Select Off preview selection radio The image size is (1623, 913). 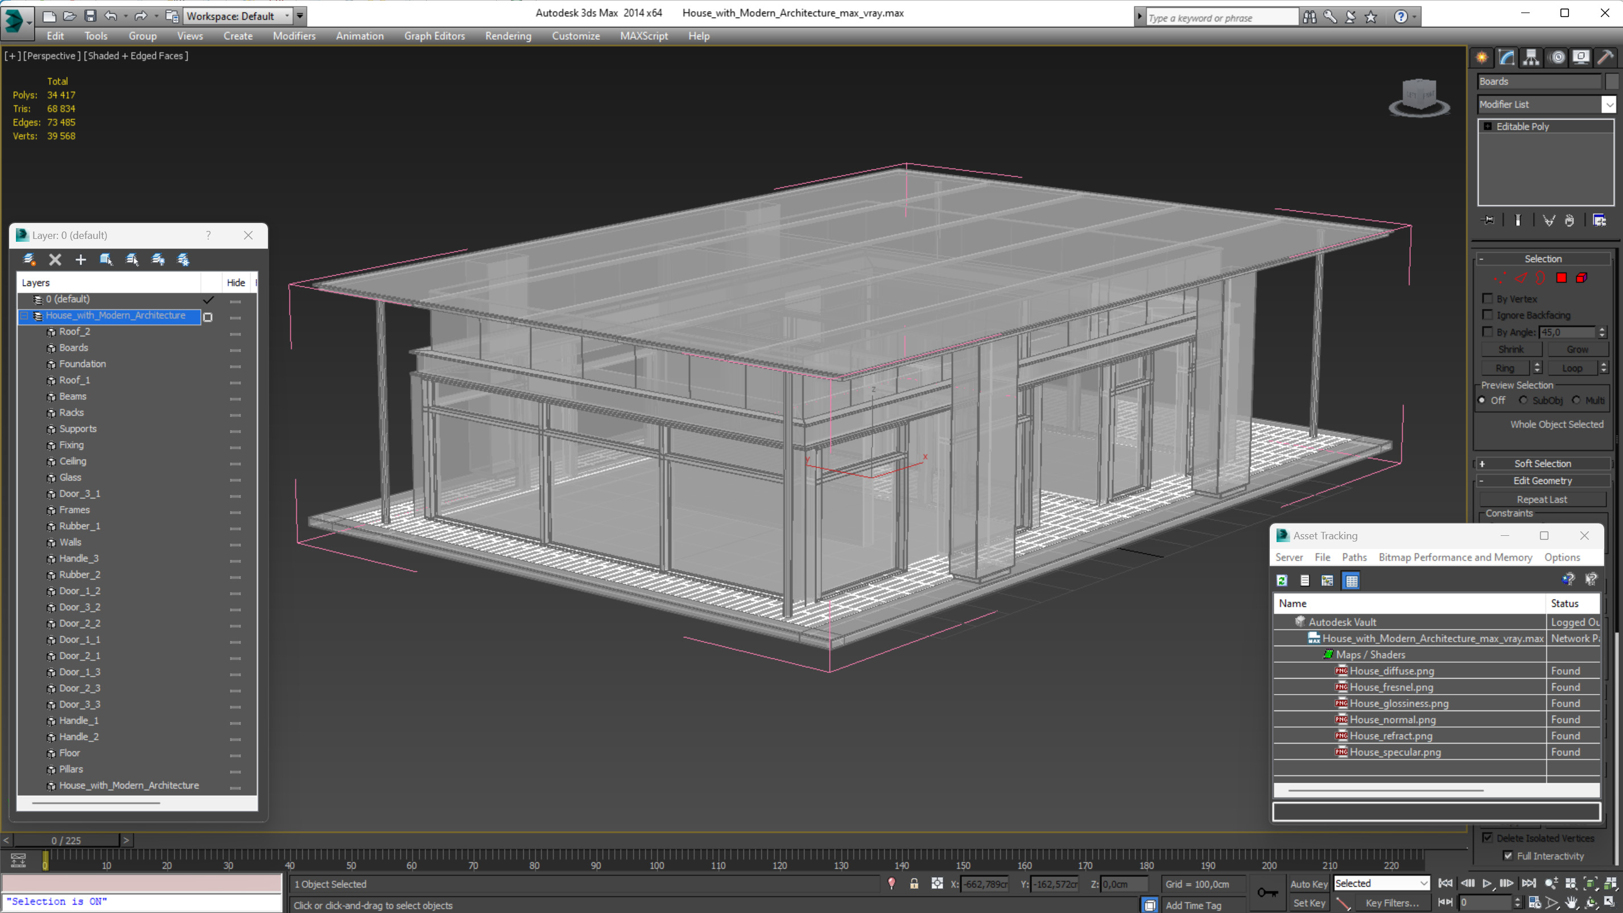pos(1482,400)
